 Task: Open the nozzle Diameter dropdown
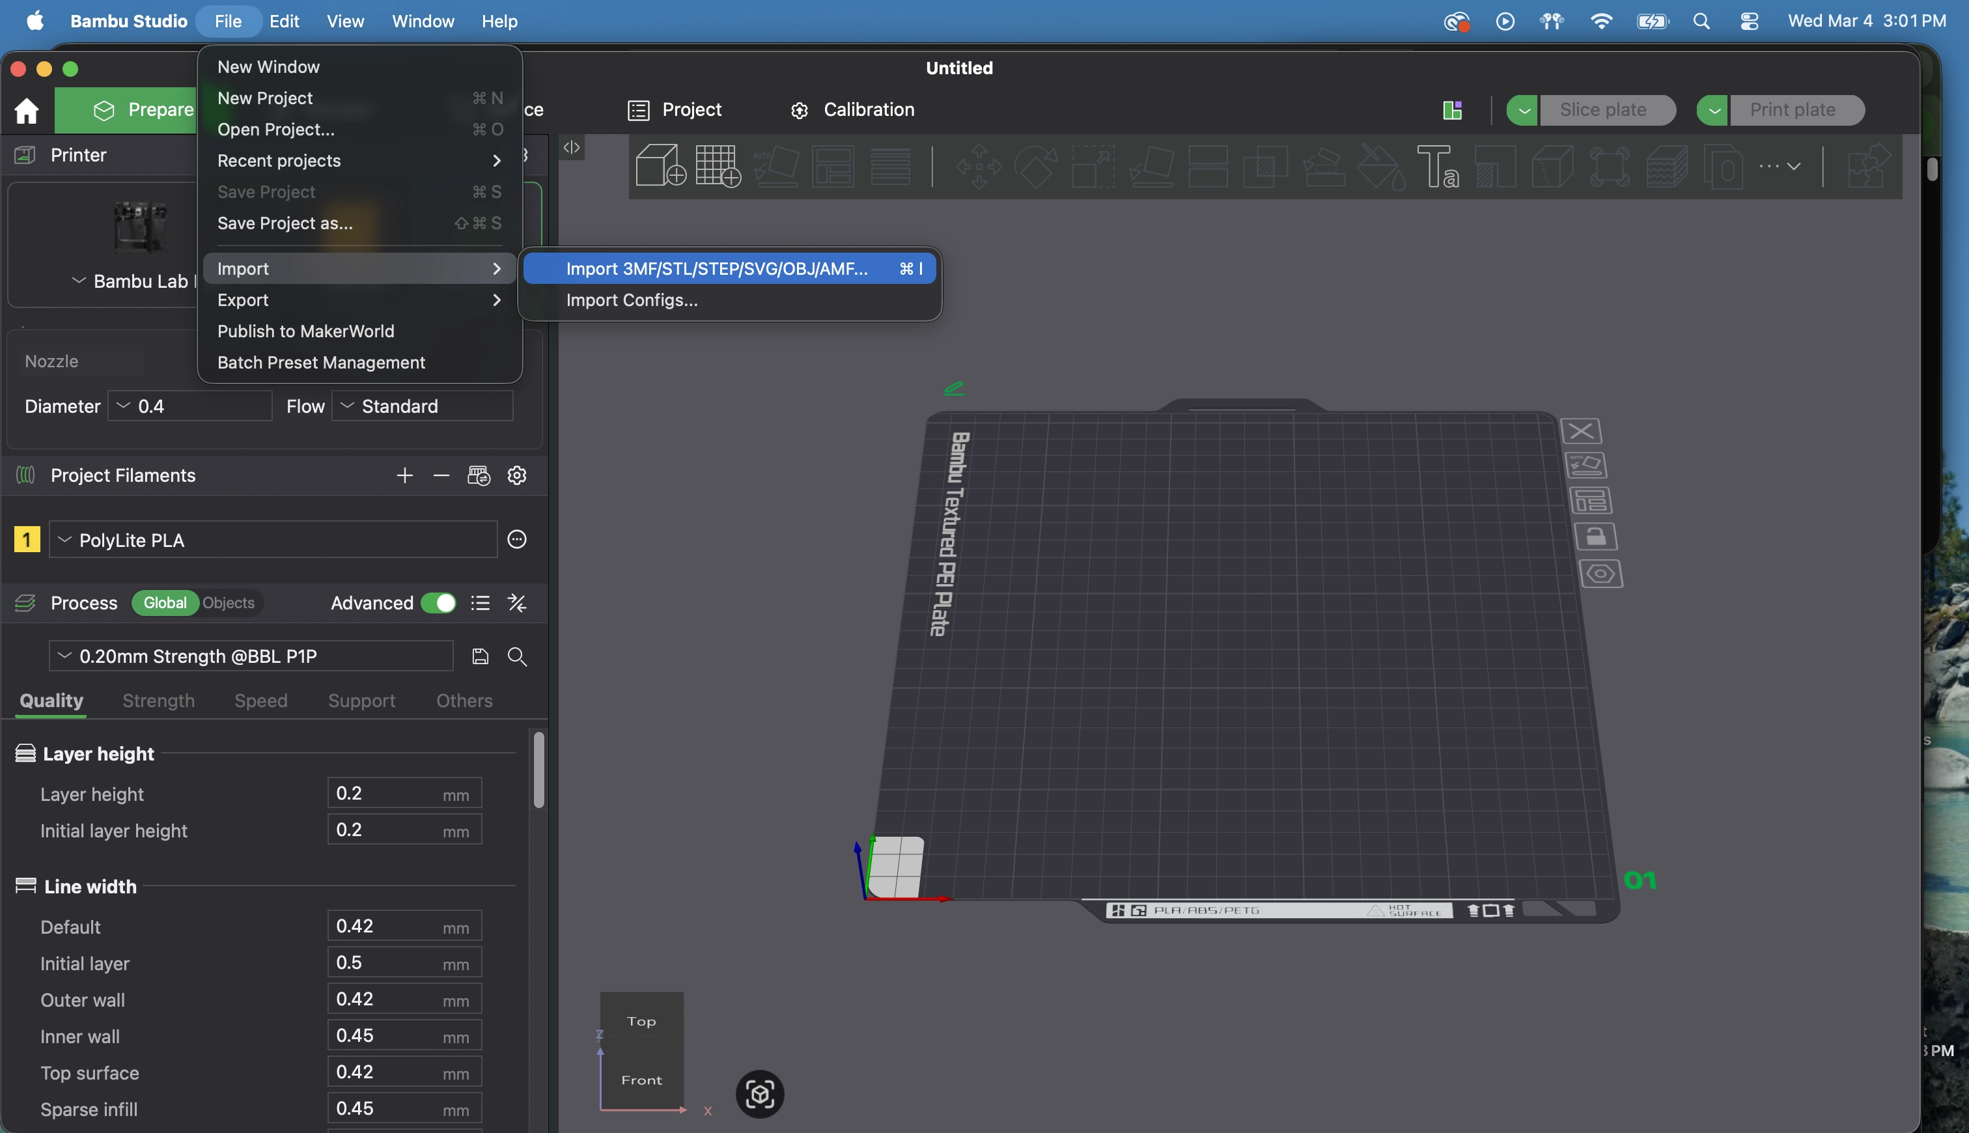[190, 406]
